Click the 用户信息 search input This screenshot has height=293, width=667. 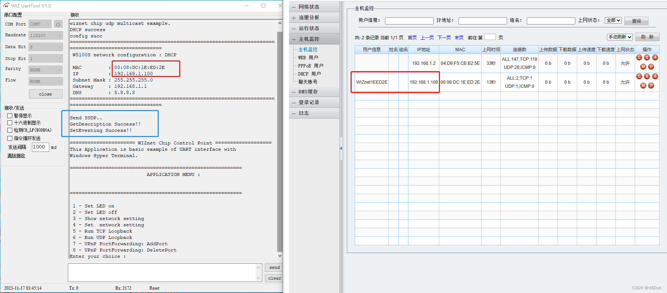pyautogui.click(x=409, y=21)
